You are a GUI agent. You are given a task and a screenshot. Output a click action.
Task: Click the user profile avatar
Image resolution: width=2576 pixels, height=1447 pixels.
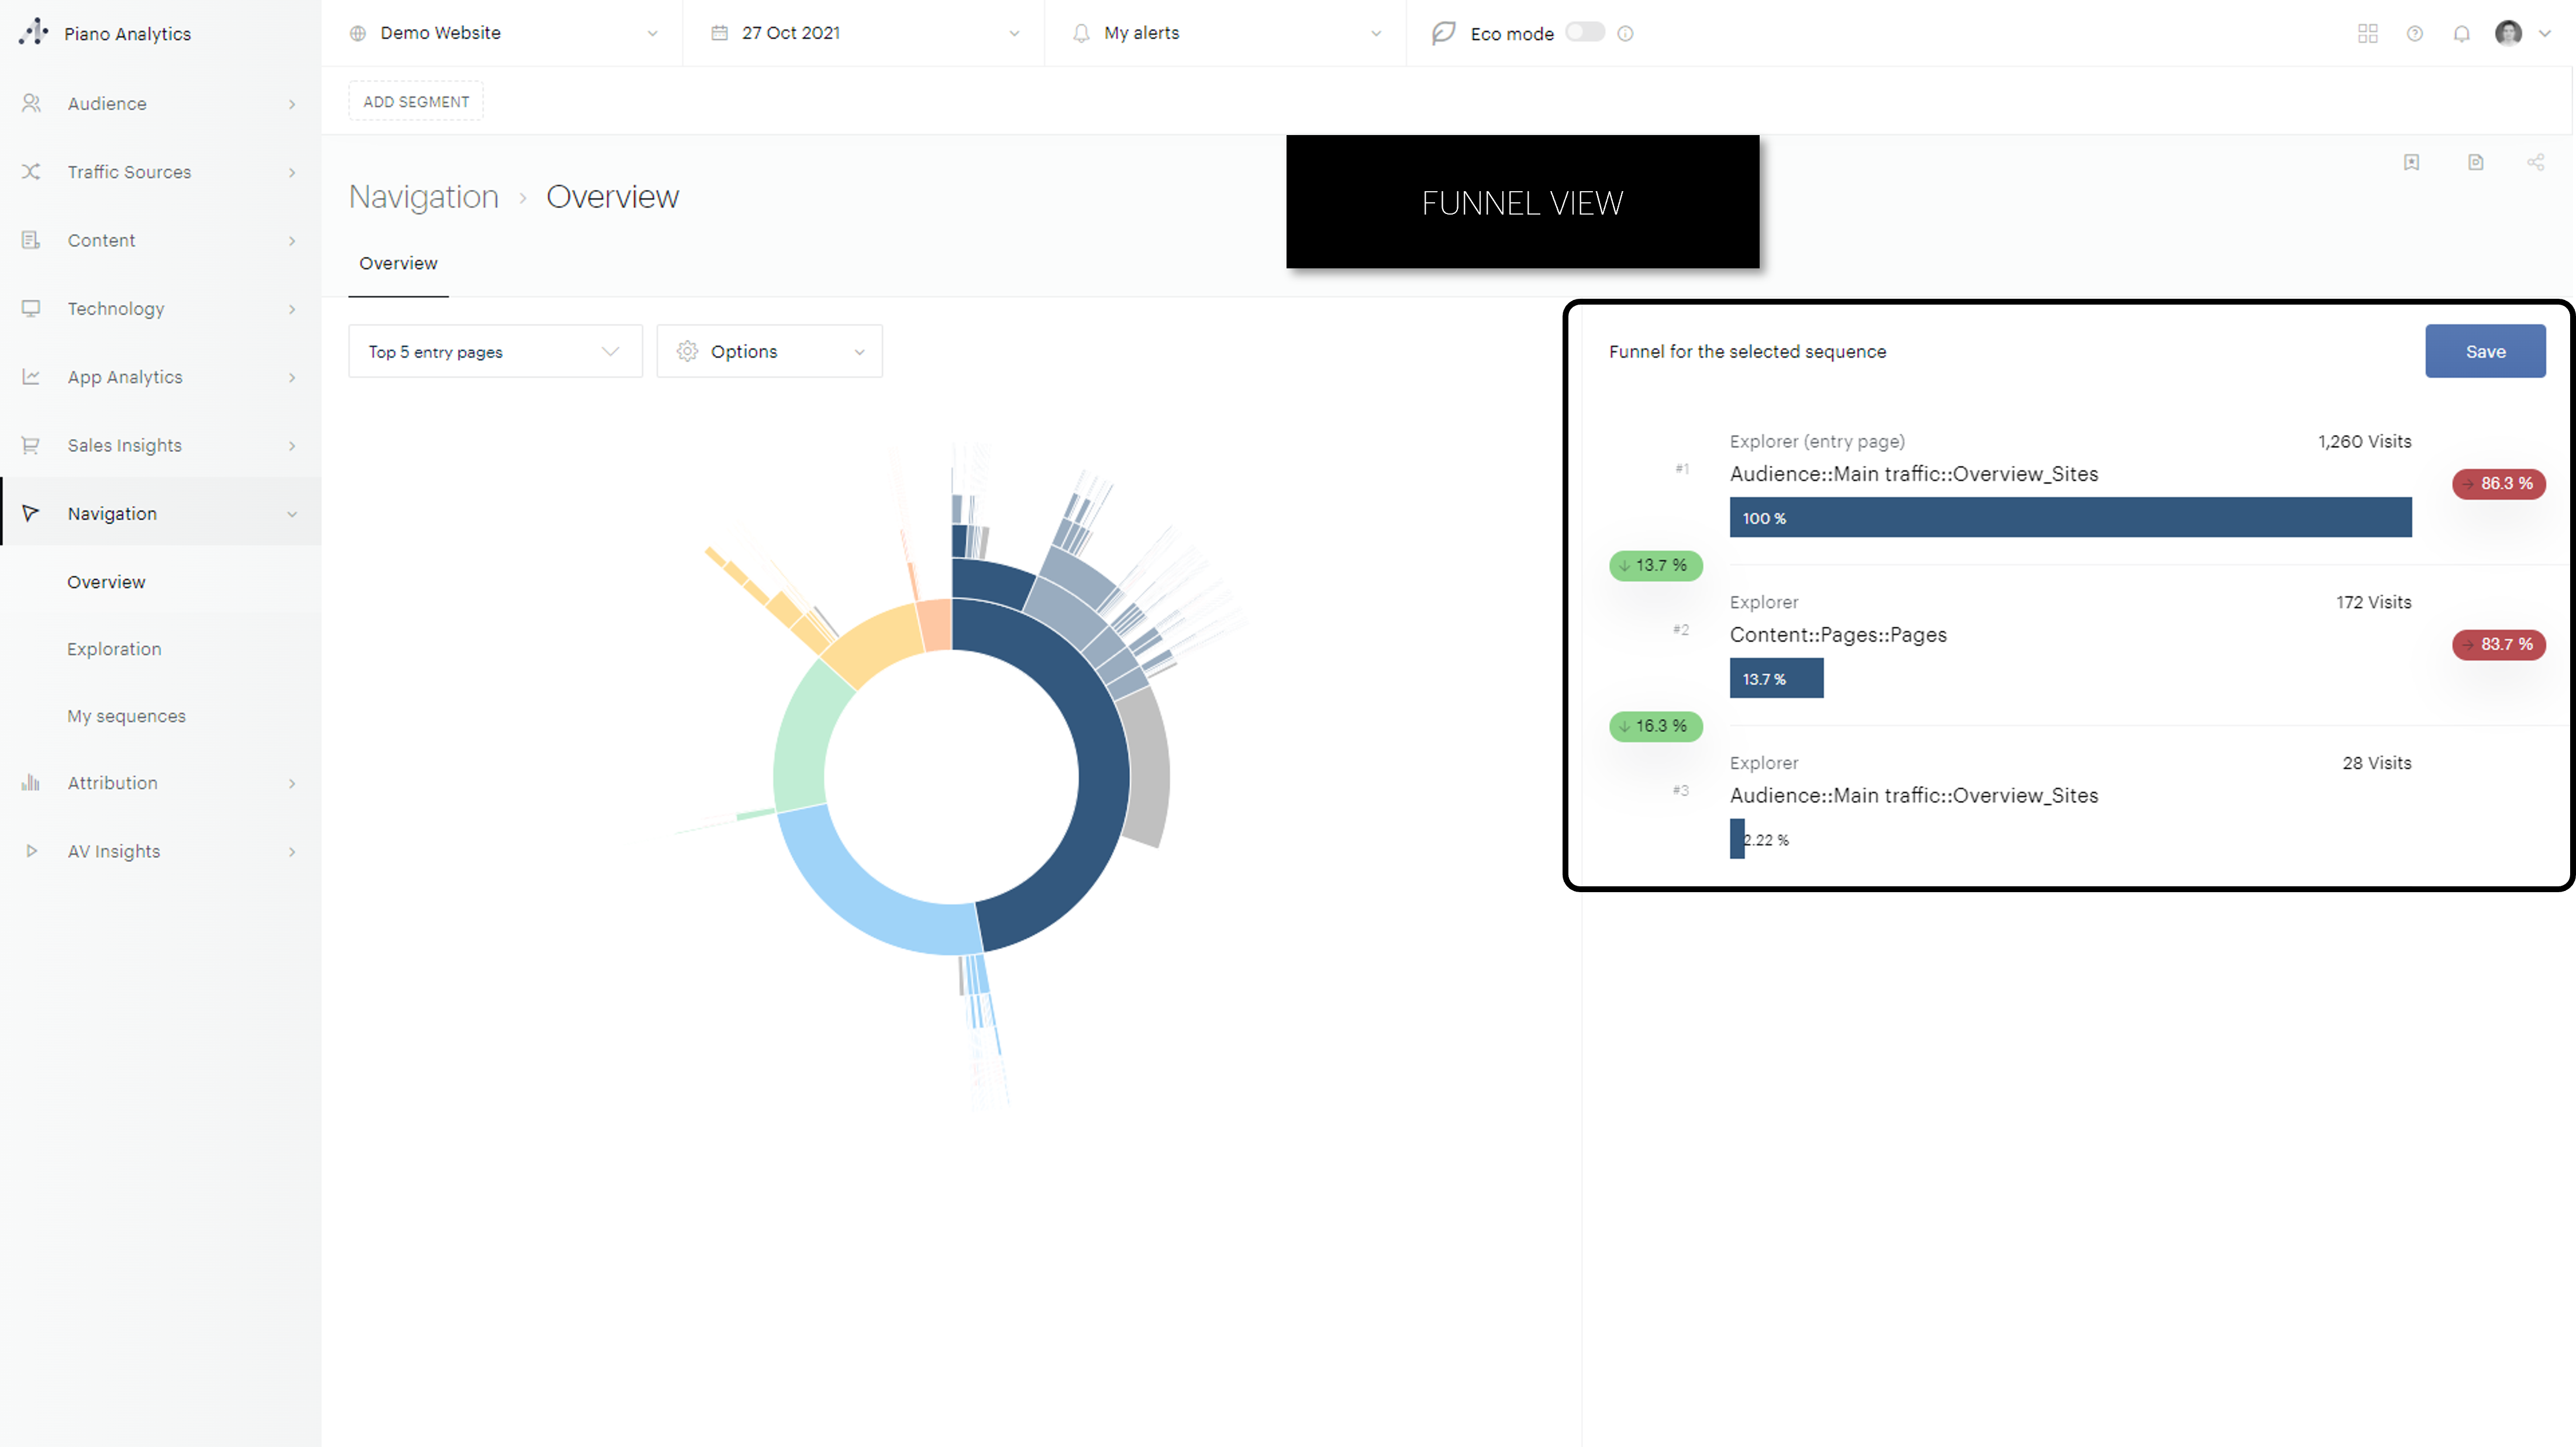click(x=2507, y=33)
